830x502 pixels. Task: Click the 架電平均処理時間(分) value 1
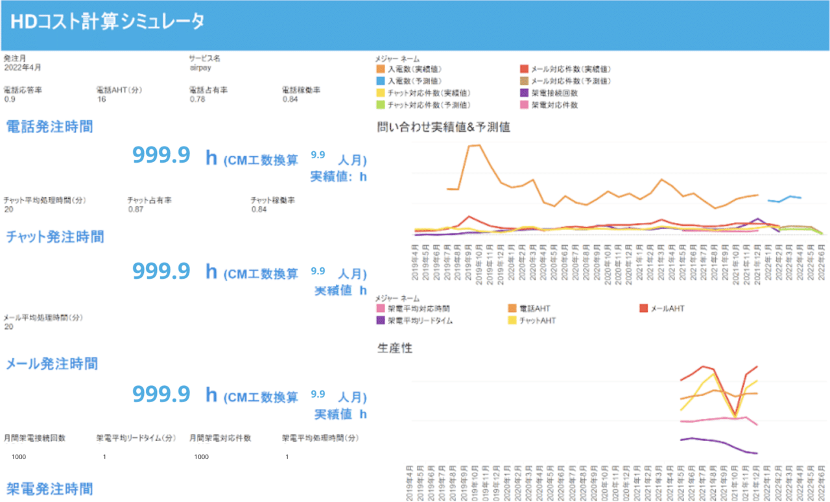[287, 457]
